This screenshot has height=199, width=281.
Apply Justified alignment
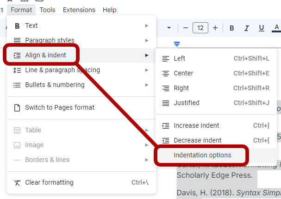click(x=216, y=103)
